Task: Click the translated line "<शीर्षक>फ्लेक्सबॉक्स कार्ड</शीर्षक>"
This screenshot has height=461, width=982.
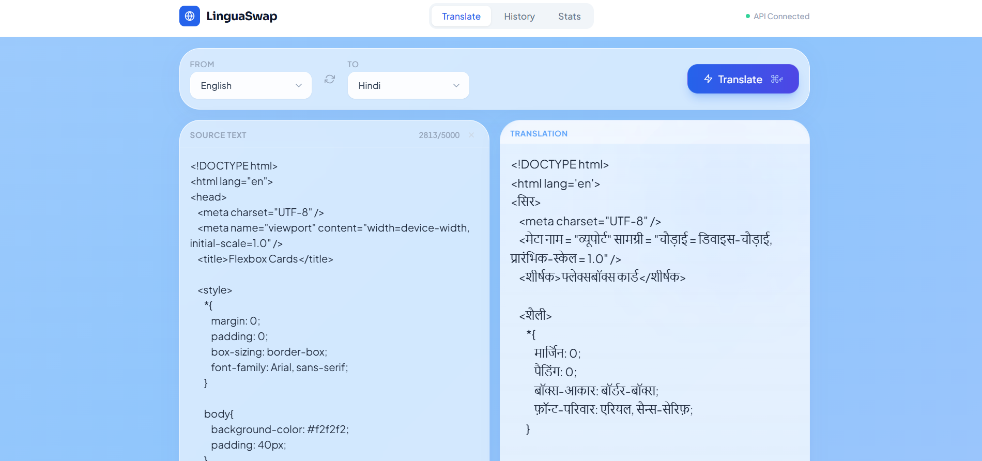Action: 602,277
